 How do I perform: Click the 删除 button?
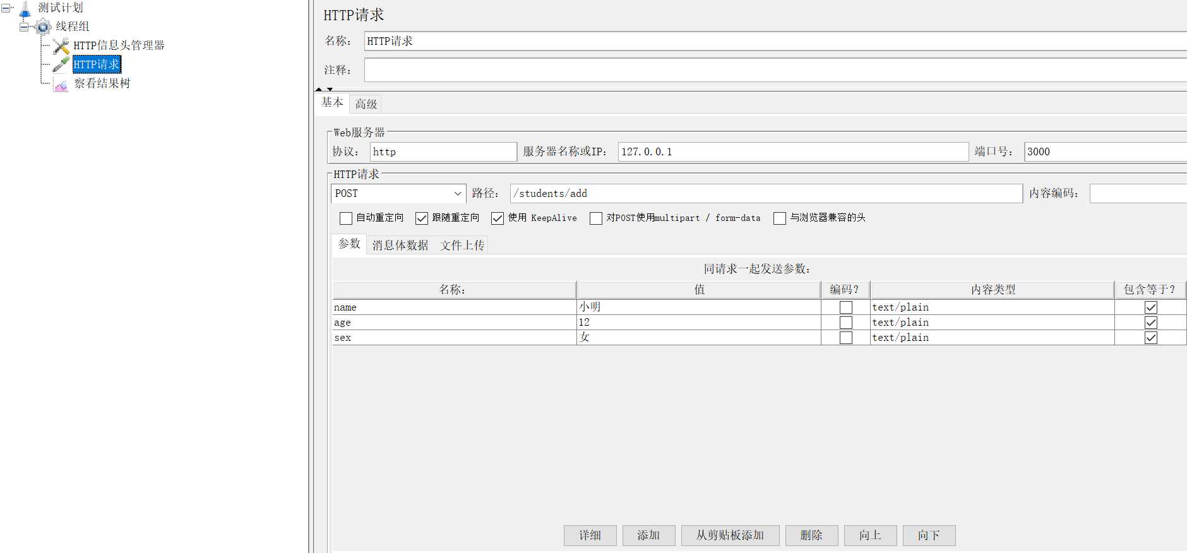pos(812,535)
